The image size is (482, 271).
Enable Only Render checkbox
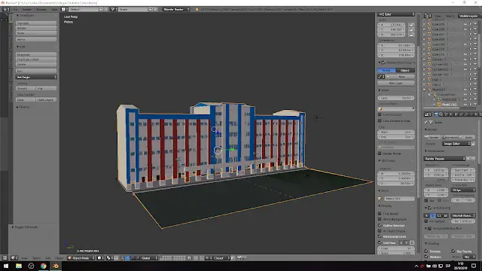pyautogui.click(x=380, y=214)
